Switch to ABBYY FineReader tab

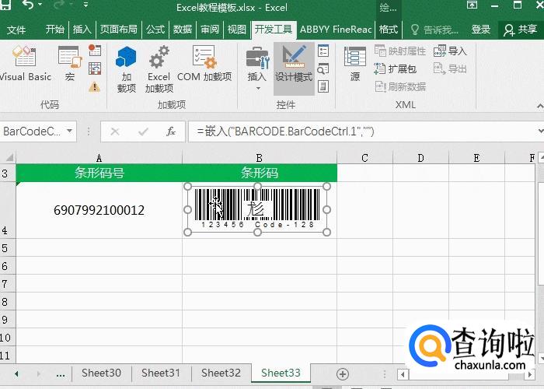pos(336,30)
